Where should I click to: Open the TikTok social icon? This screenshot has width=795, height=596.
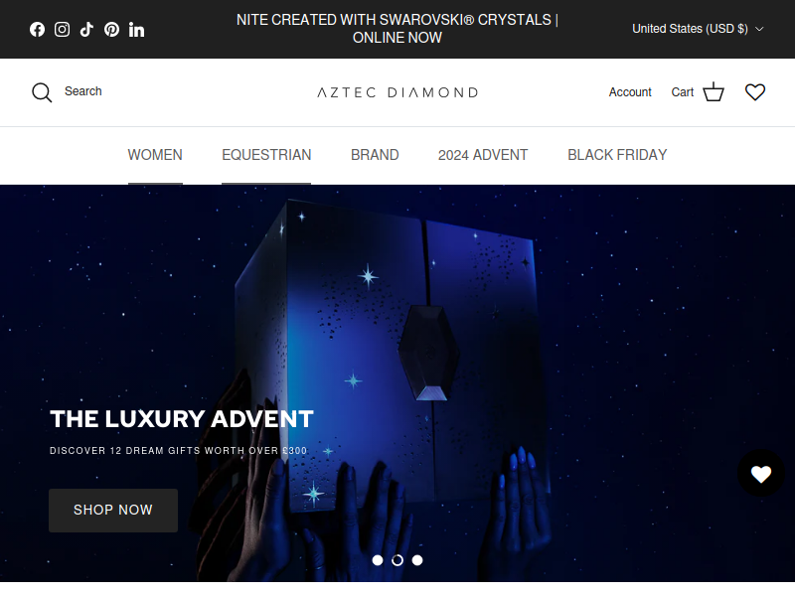point(86,30)
